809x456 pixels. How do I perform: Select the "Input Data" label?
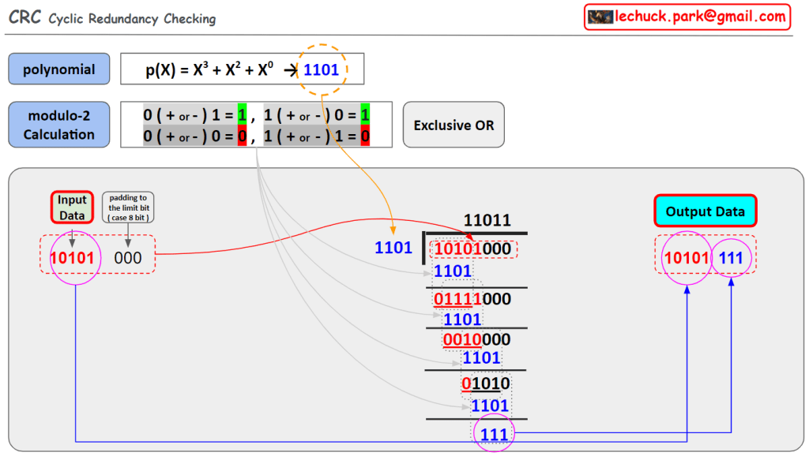click(72, 207)
